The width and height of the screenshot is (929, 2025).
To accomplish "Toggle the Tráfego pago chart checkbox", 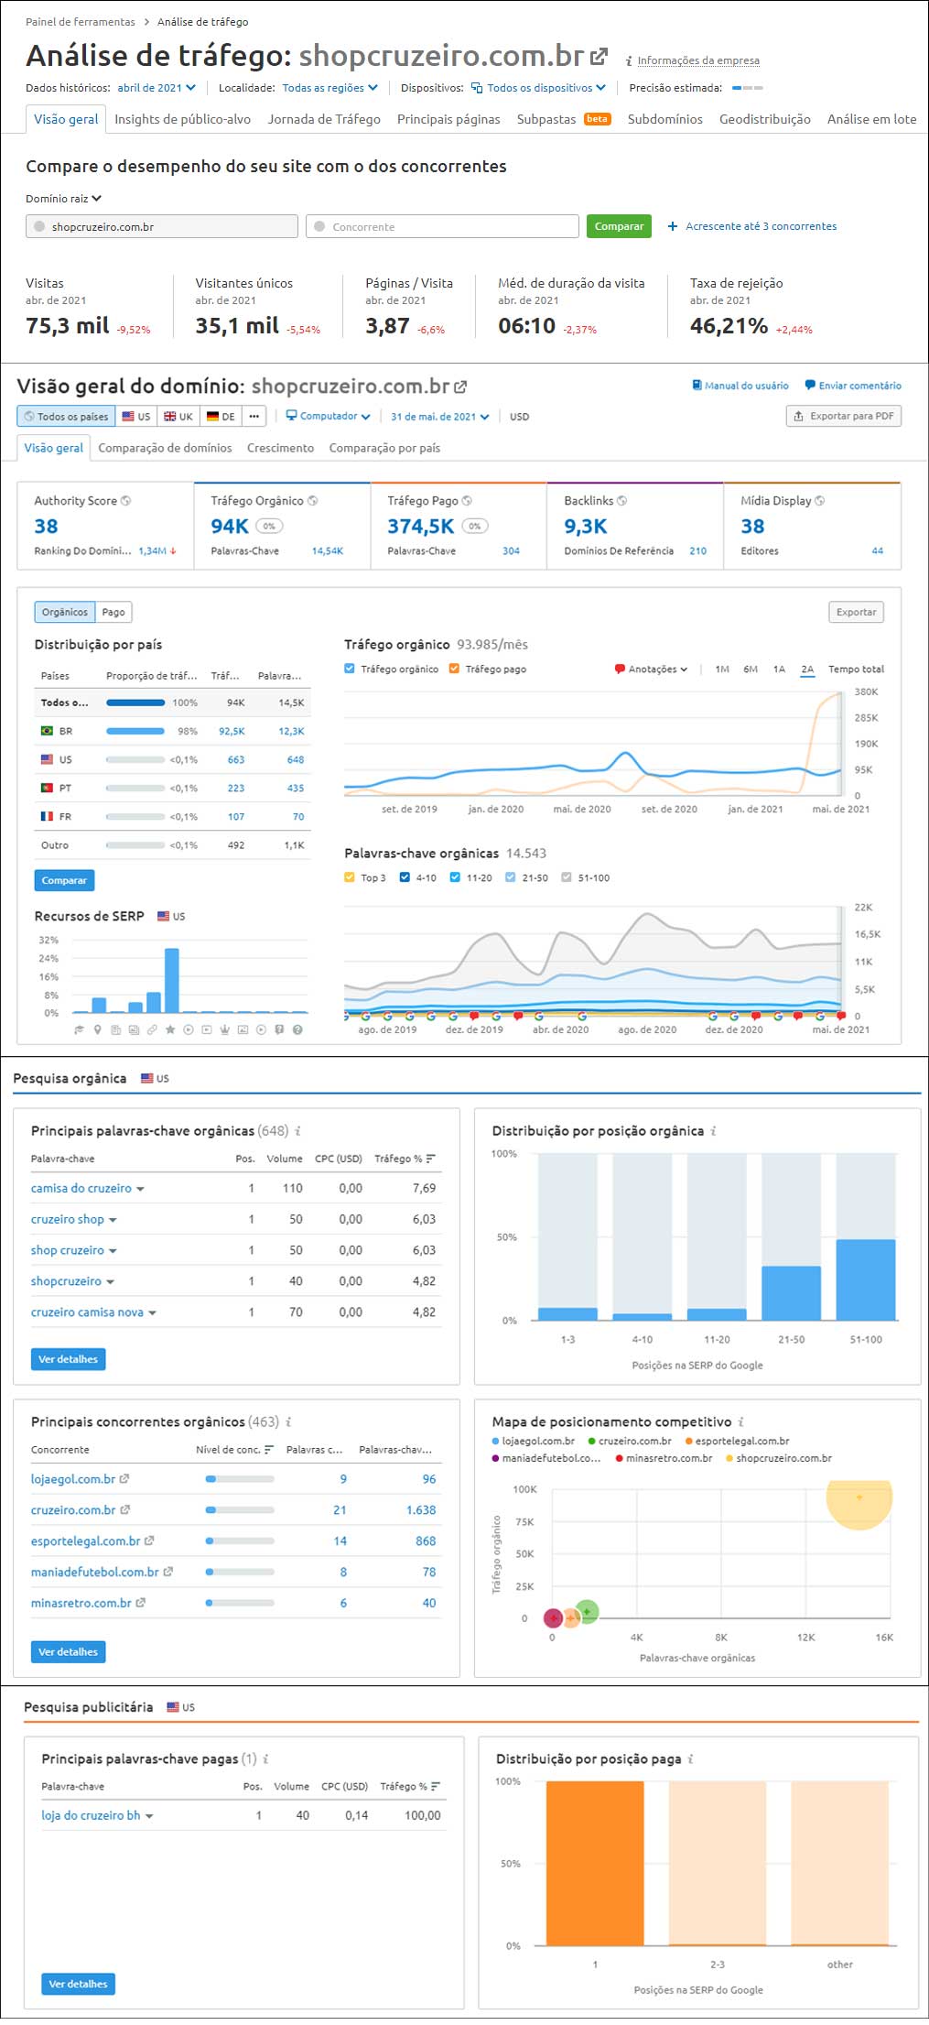I will pyautogui.click(x=454, y=669).
